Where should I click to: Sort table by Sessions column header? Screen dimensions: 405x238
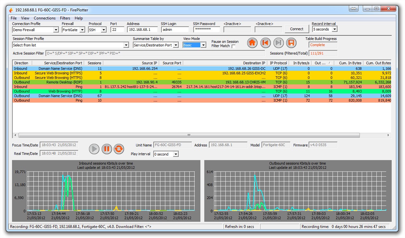pyautogui.click(x=94, y=63)
